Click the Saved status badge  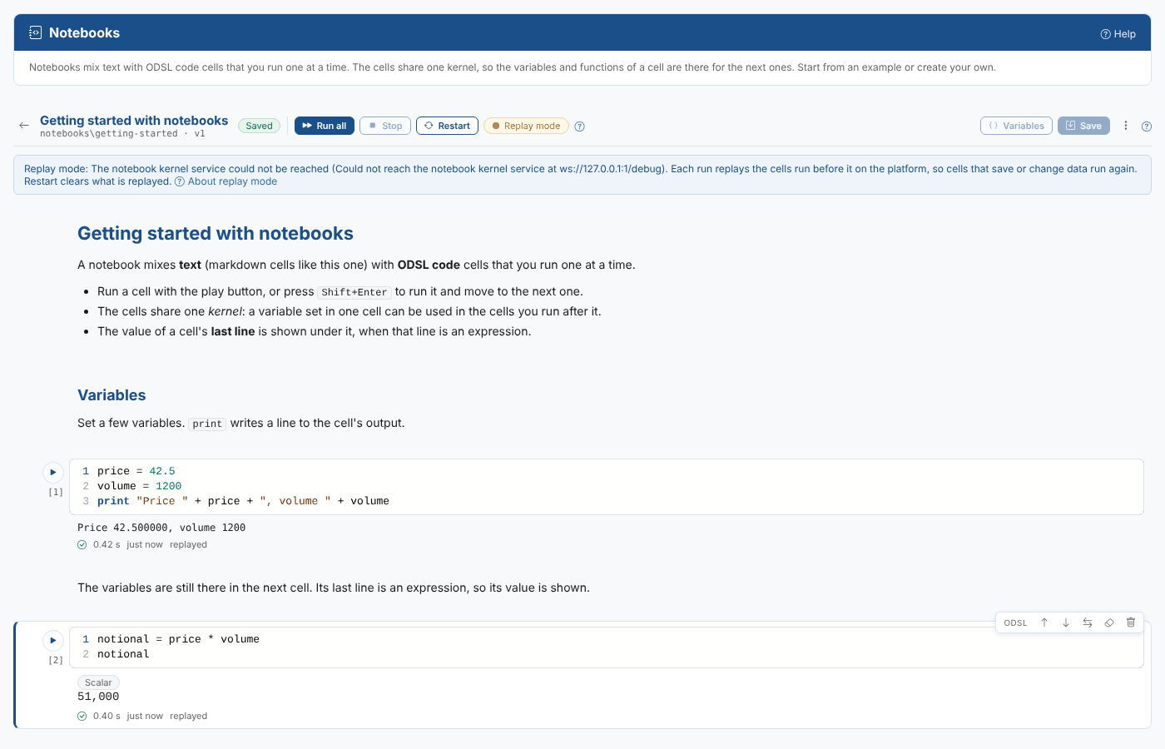(x=259, y=126)
